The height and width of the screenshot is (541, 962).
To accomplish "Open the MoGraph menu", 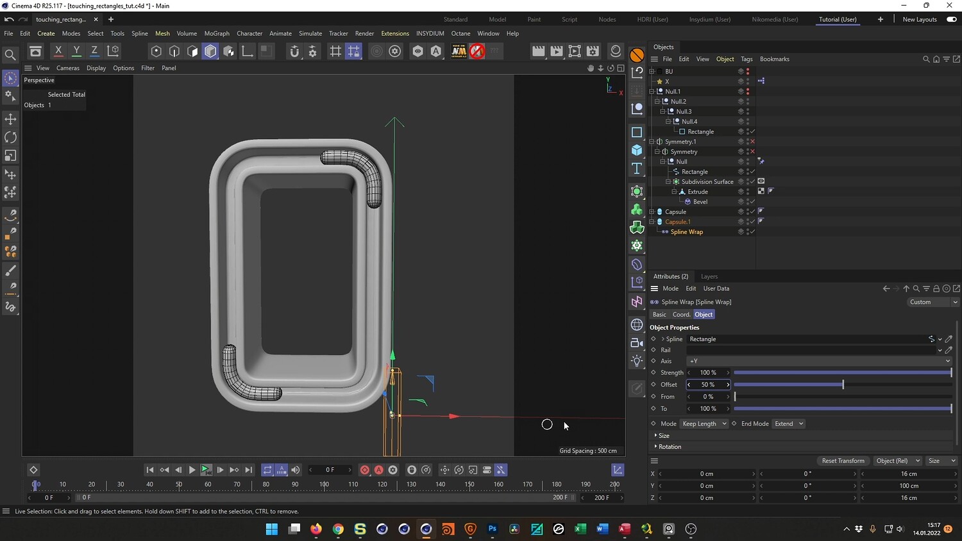I will coord(217,33).
